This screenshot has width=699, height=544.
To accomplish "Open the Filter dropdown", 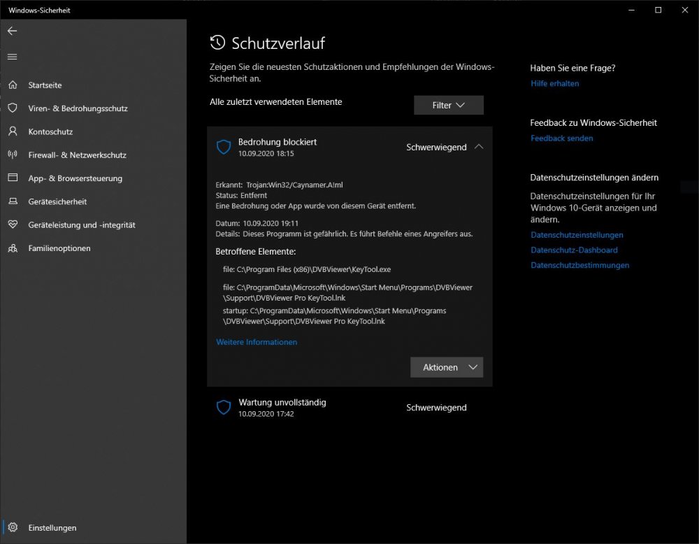I will click(448, 105).
